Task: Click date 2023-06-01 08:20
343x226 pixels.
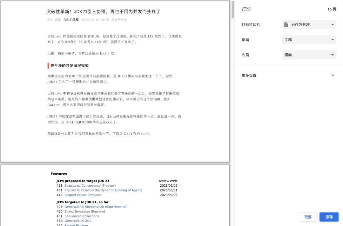Action: pyautogui.click(x=95, y=20)
